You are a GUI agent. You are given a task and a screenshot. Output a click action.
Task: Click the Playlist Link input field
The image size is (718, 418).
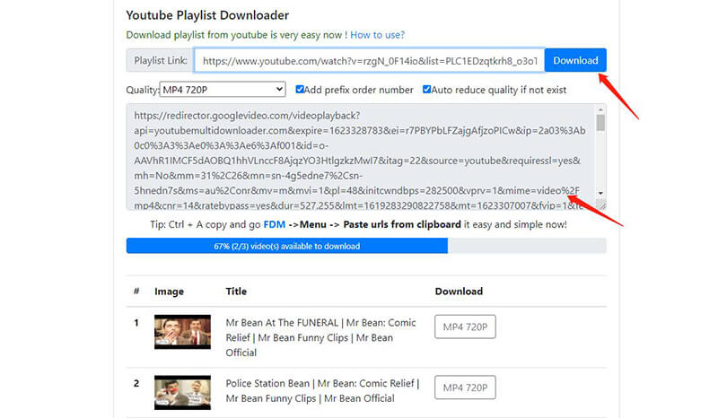pos(369,60)
